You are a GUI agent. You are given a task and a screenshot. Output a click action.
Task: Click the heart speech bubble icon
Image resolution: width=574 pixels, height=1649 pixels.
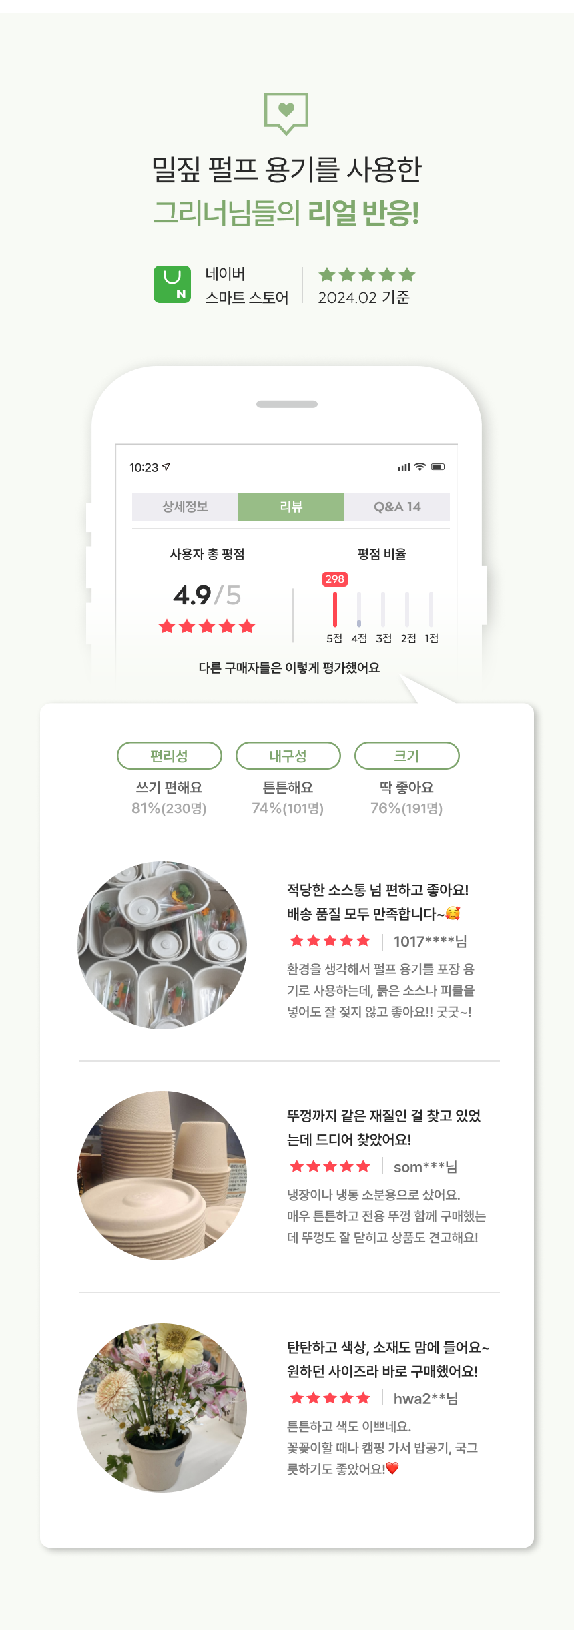(286, 112)
